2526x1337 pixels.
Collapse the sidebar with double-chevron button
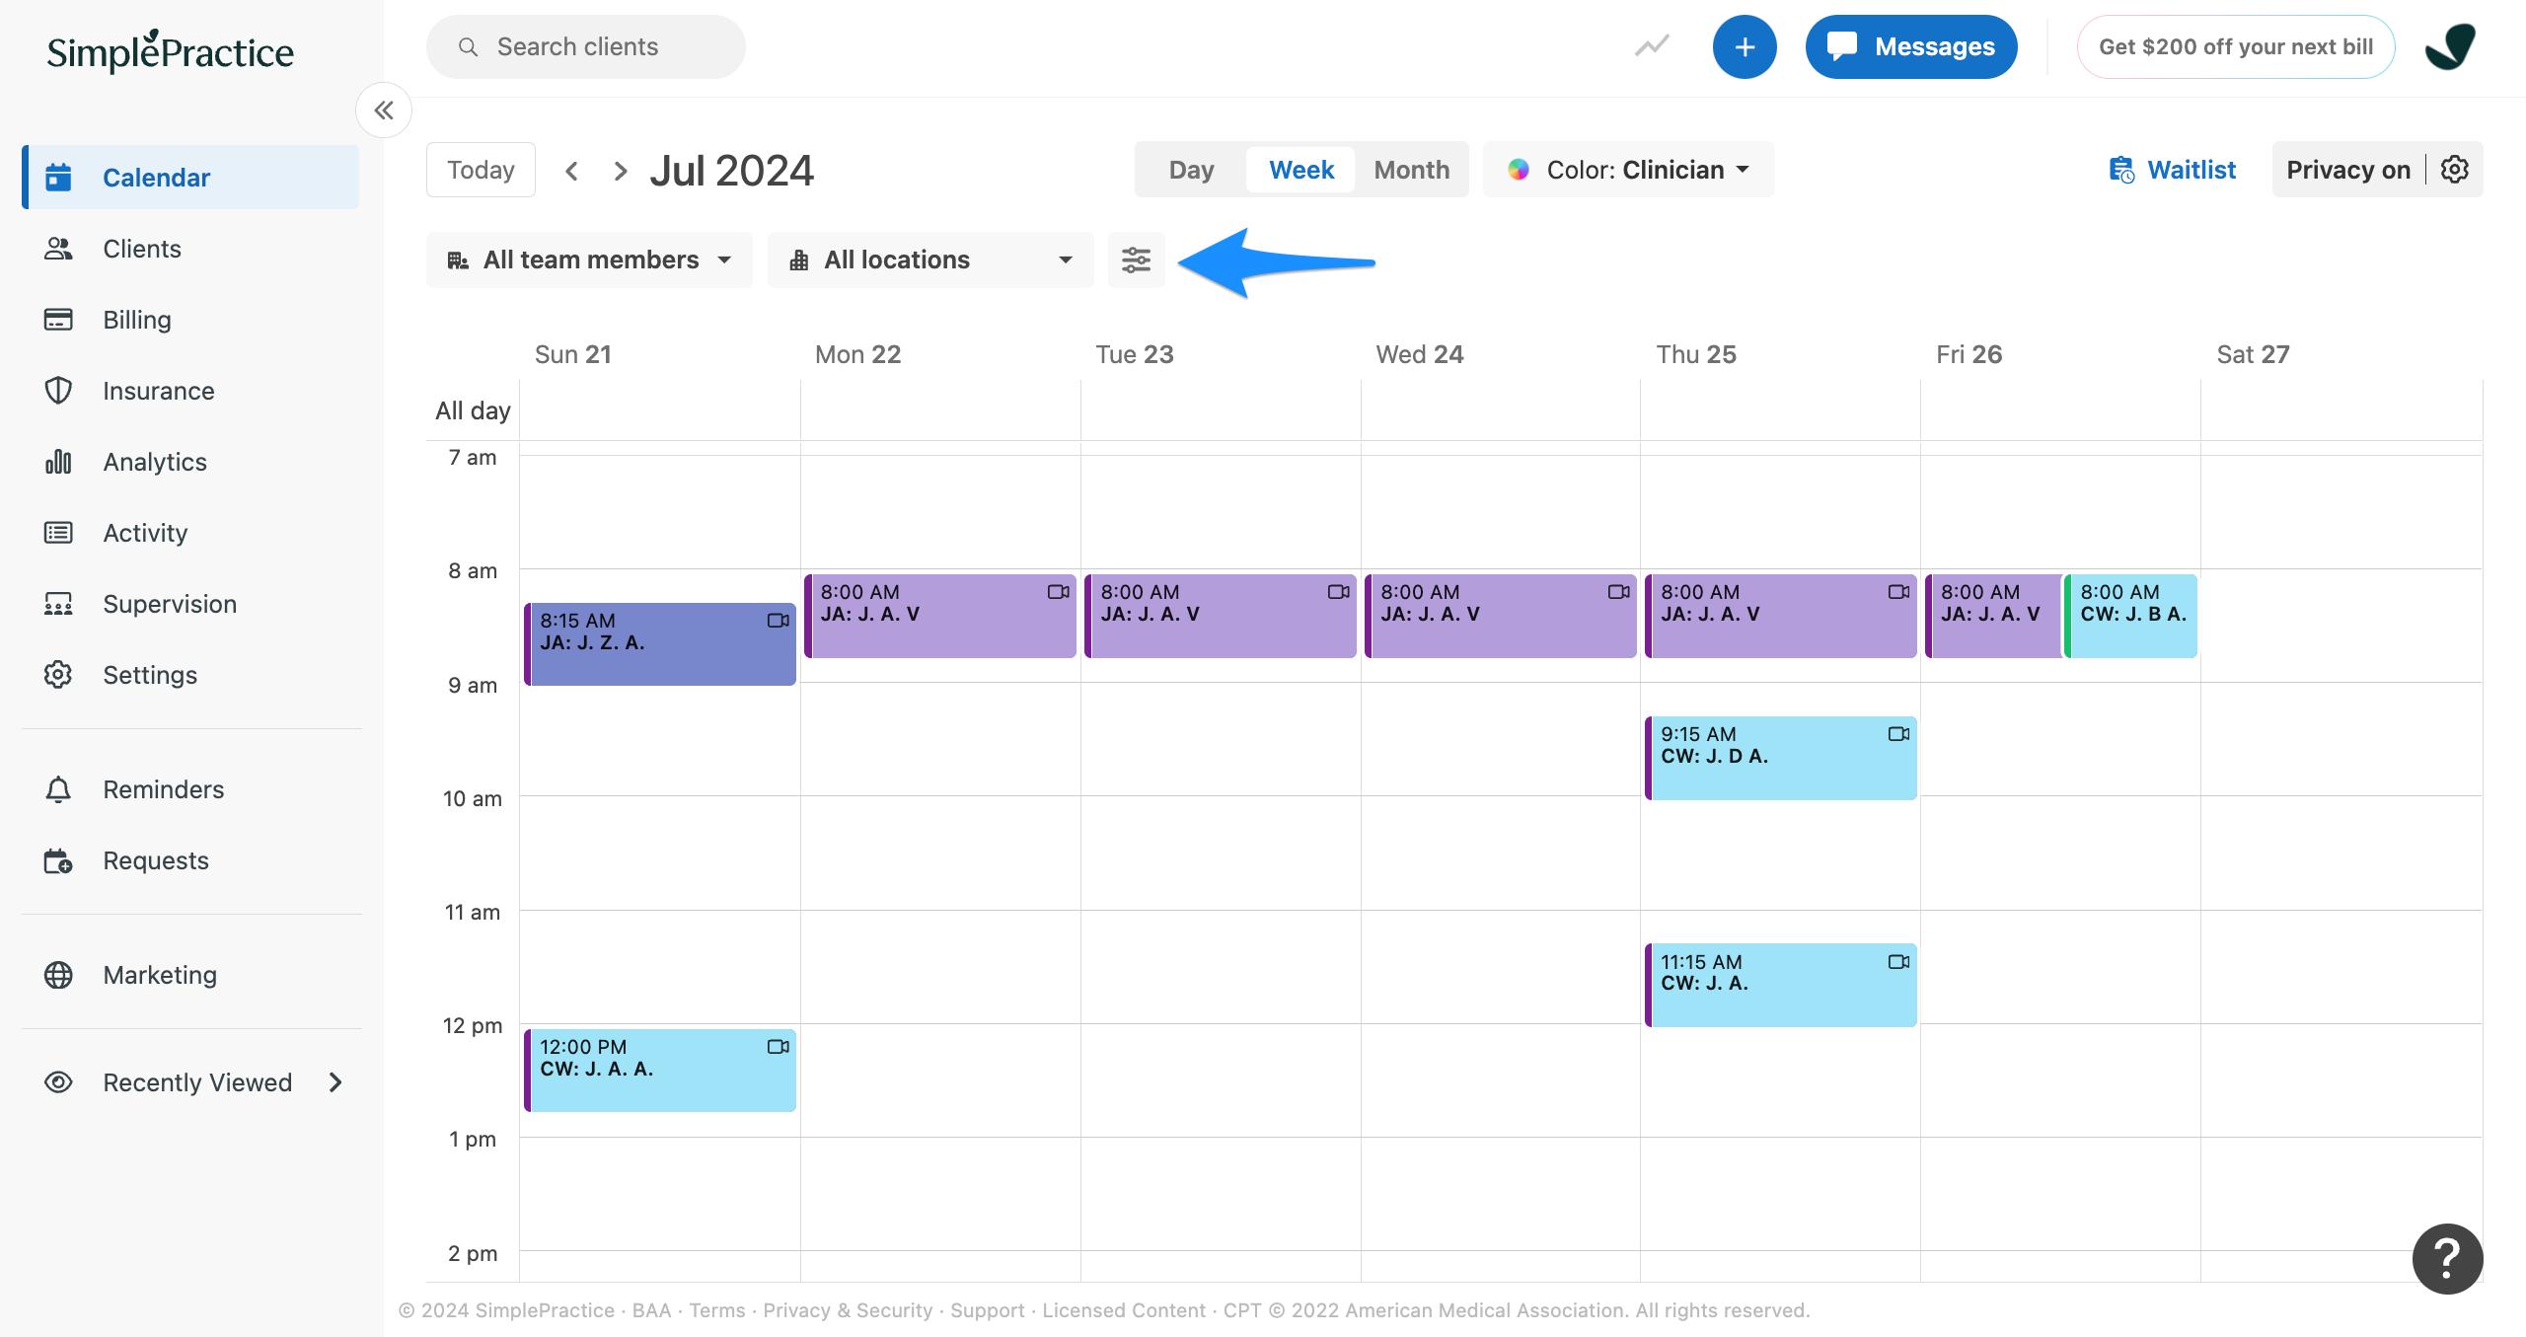[x=384, y=110]
